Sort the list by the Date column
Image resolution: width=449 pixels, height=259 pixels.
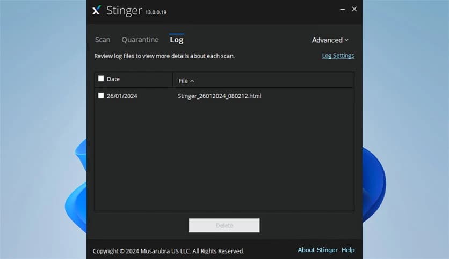click(113, 79)
